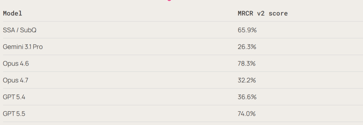Click the word Gemini in the table

coord(11,47)
